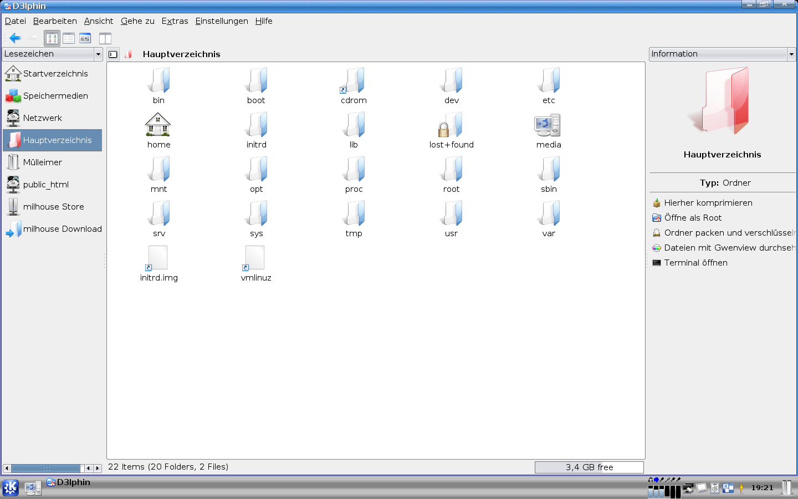This screenshot has width=798, height=499.
Task: Open the home folder icon
Action: [158, 125]
